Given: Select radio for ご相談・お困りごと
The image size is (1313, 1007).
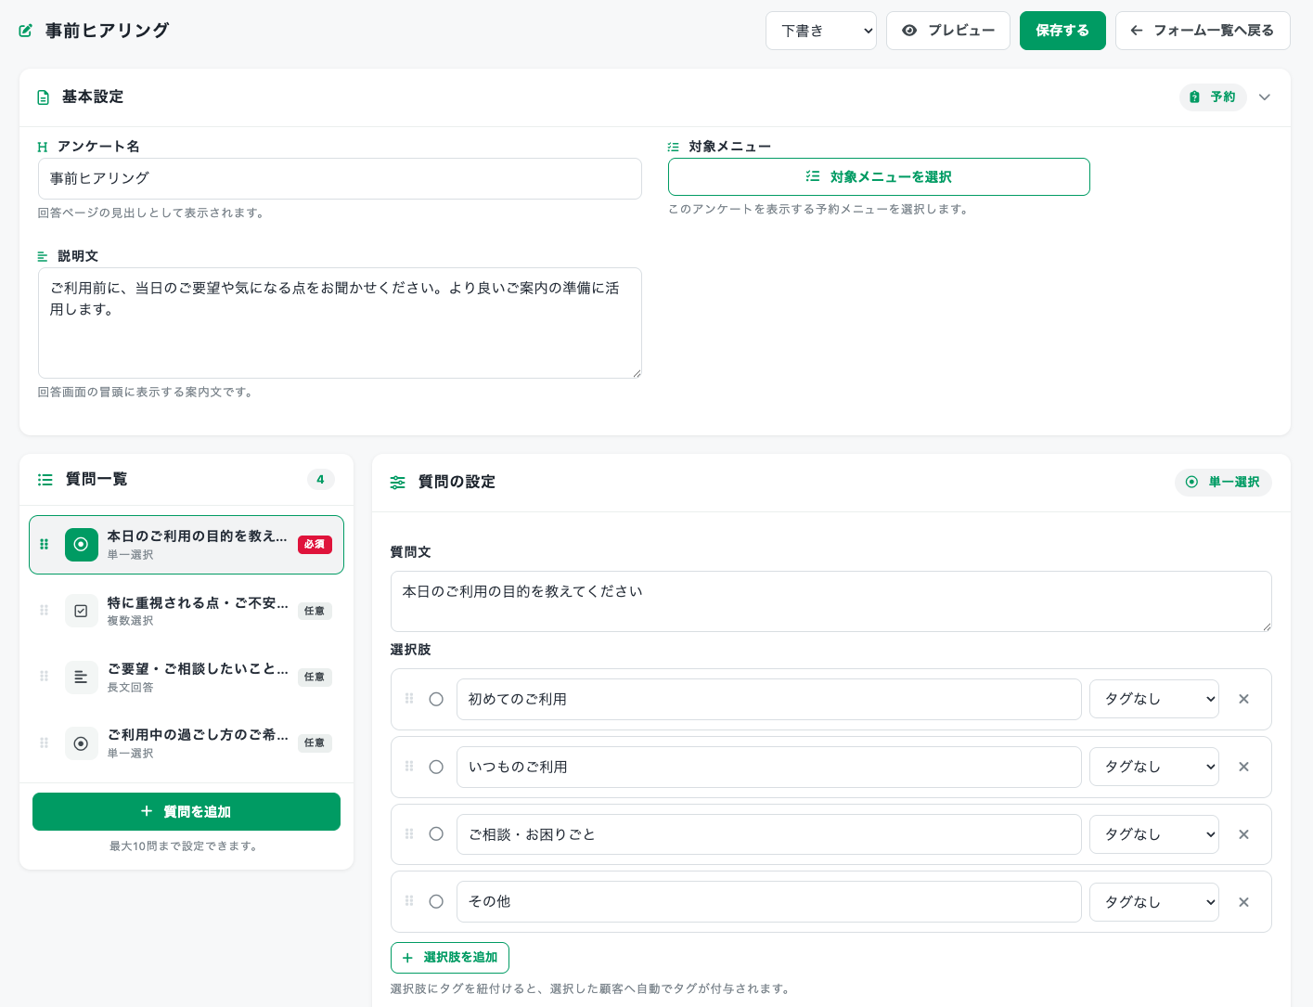Looking at the screenshot, I should 436,833.
